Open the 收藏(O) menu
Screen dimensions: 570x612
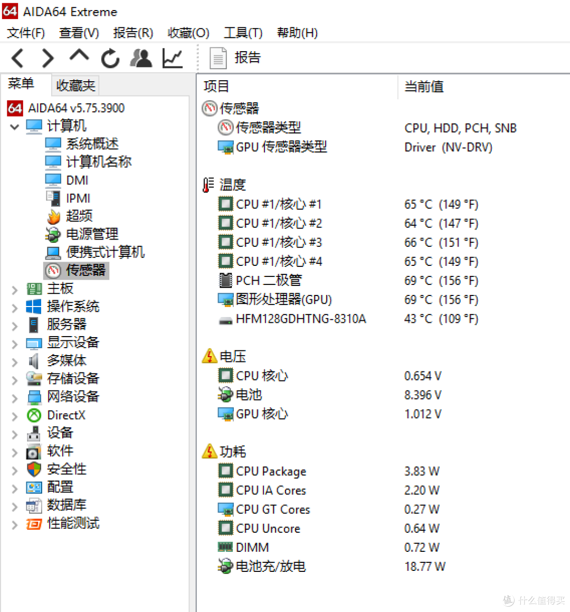click(188, 33)
